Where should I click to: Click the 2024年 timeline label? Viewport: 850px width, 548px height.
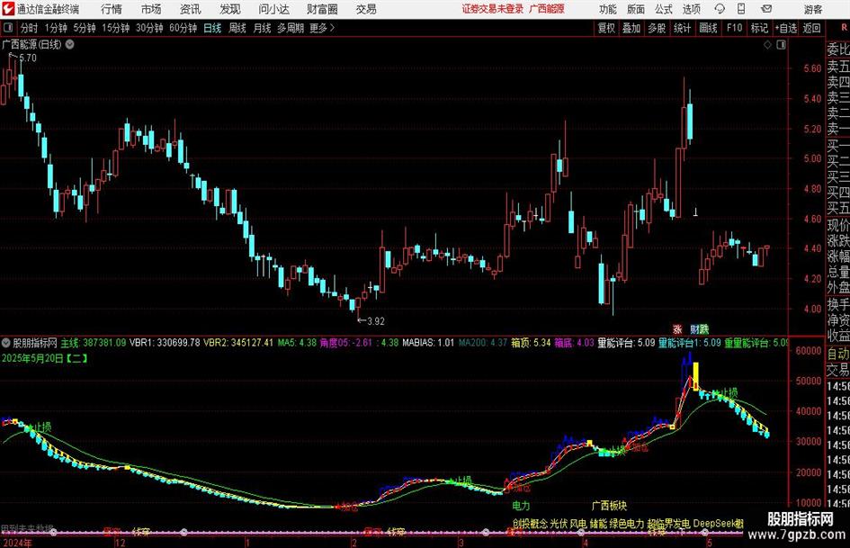17,543
